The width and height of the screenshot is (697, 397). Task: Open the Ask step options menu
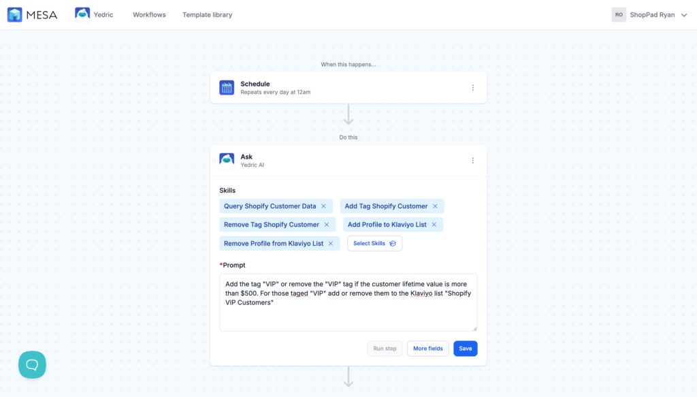(473, 161)
